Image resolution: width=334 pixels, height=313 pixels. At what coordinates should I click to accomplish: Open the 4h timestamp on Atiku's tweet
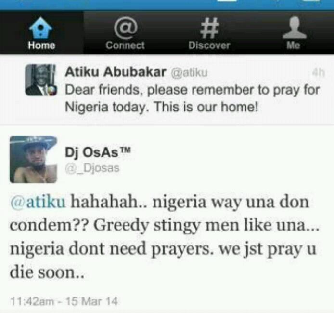(318, 73)
